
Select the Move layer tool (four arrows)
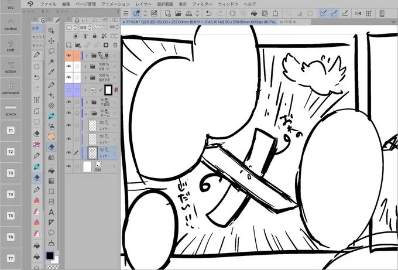click(x=51, y=41)
